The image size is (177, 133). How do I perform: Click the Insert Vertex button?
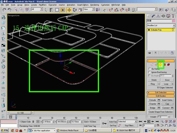pyautogui.click(x=167, y=100)
